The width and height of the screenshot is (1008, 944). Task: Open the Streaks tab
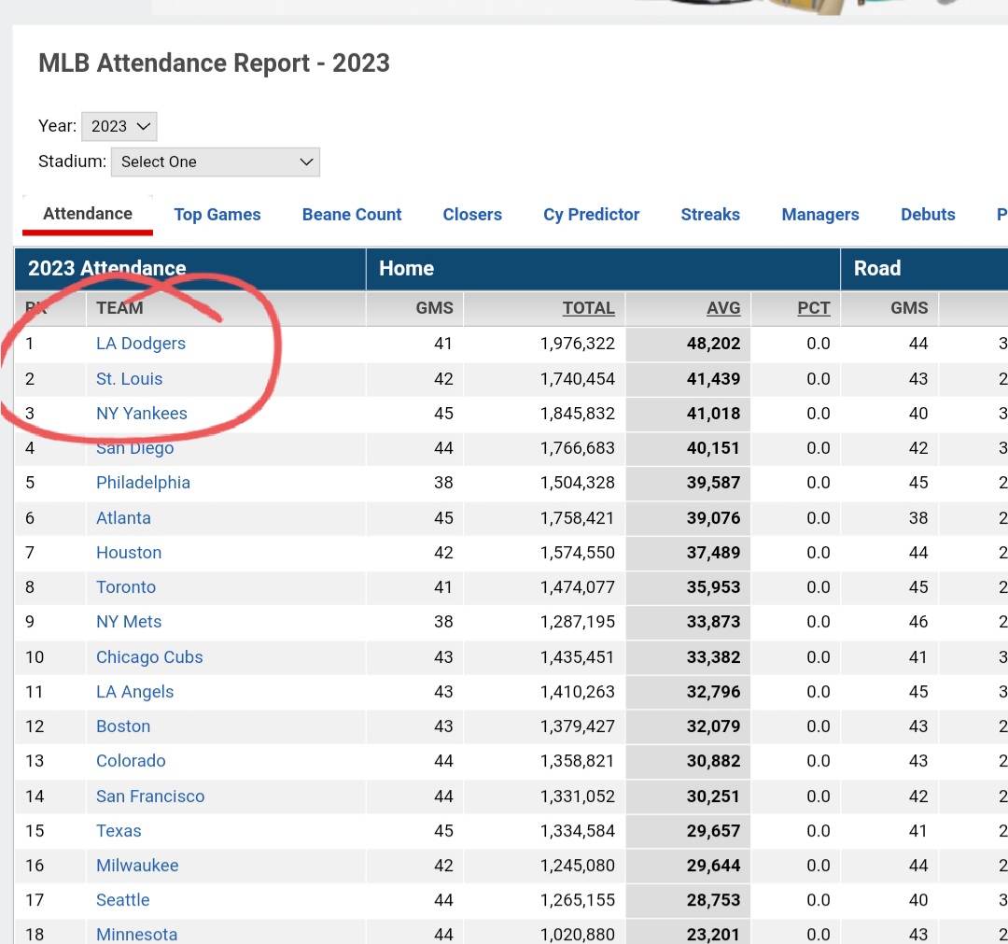point(710,215)
